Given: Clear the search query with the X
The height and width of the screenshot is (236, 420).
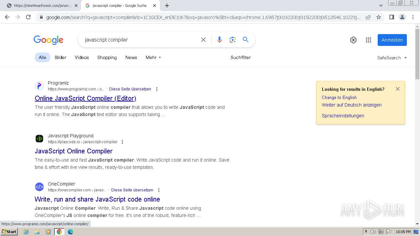Looking at the screenshot, I should point(203,40).
